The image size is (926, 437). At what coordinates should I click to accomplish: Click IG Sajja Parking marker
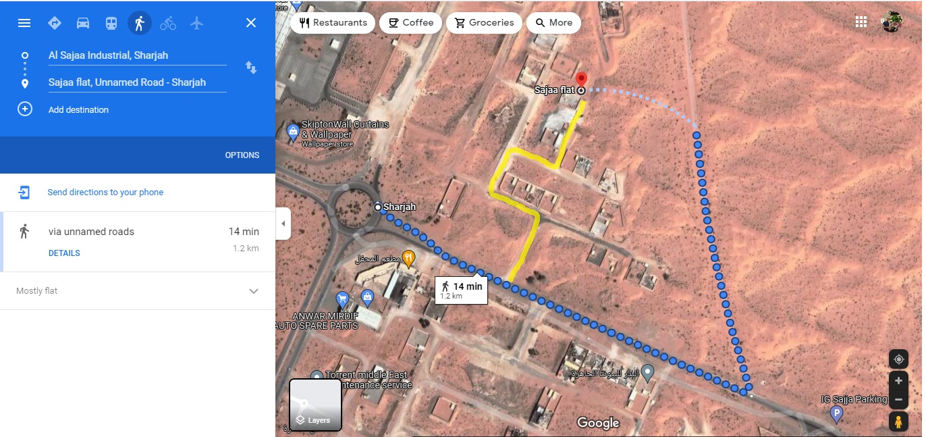point(836,414)
